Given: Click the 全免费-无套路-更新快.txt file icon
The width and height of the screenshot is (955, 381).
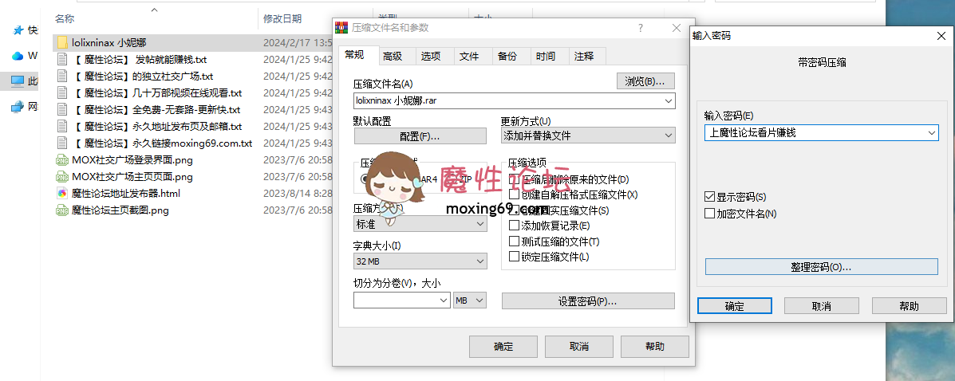Looking at the screenshot, I should tap(62, 109).
